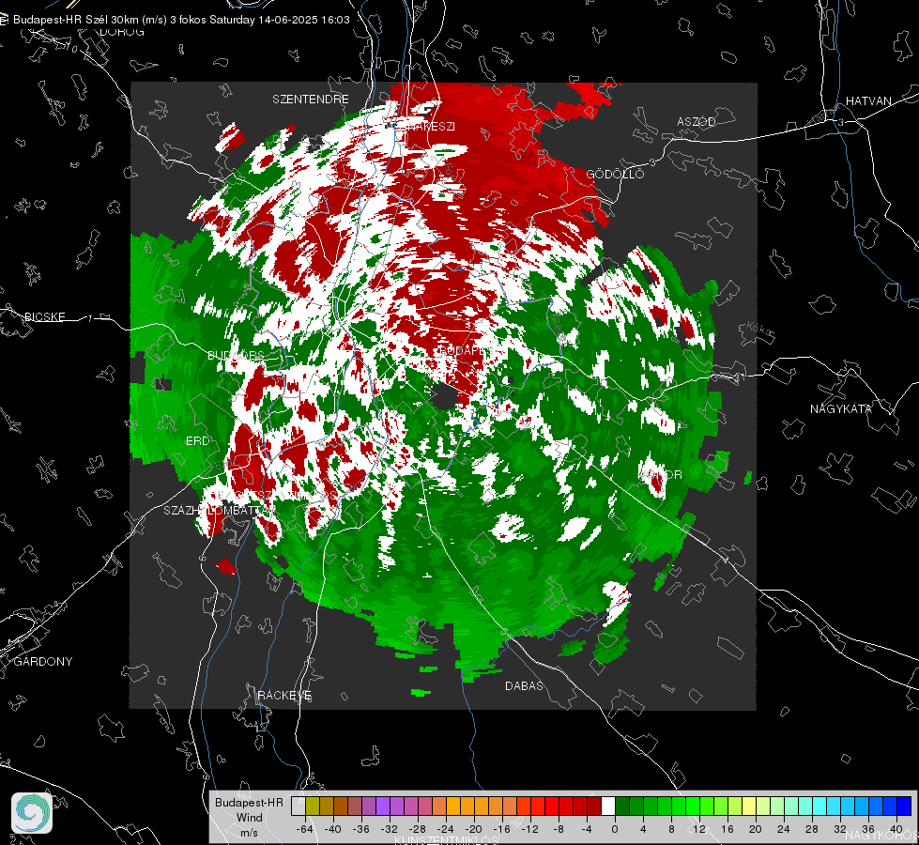Select the BUDAÖRS label

coord(236,356)
